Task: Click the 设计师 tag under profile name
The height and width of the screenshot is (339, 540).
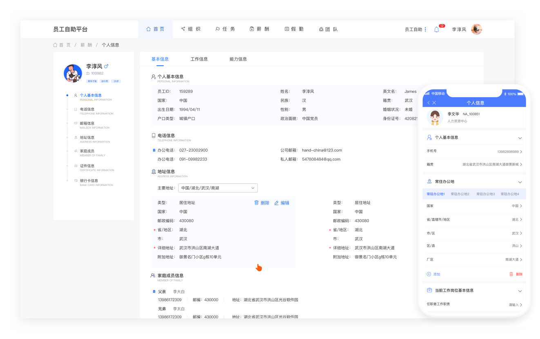Action: tap(104, 81)
